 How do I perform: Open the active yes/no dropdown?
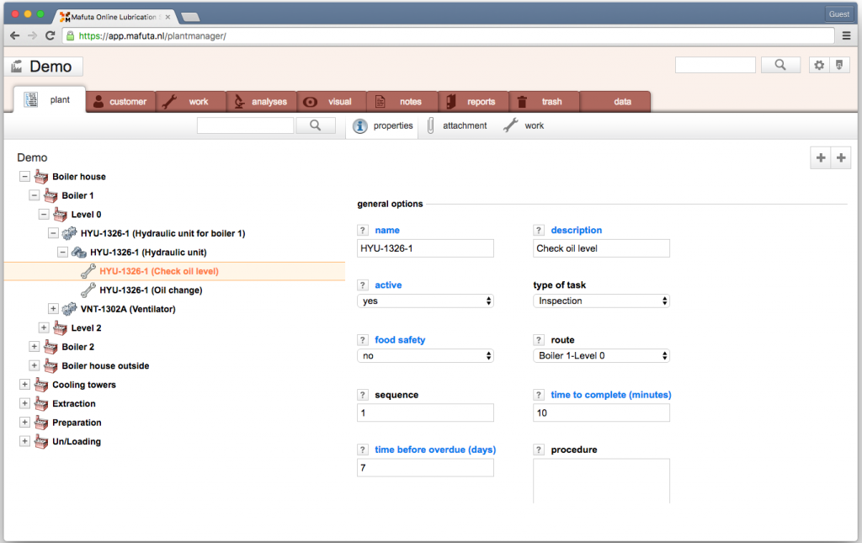[x=425, y=301]
